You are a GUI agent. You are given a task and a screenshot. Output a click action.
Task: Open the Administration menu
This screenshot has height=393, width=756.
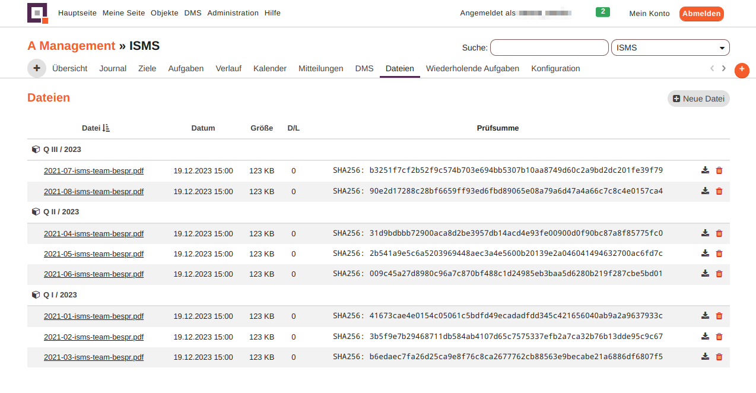(x=233, y=12)
